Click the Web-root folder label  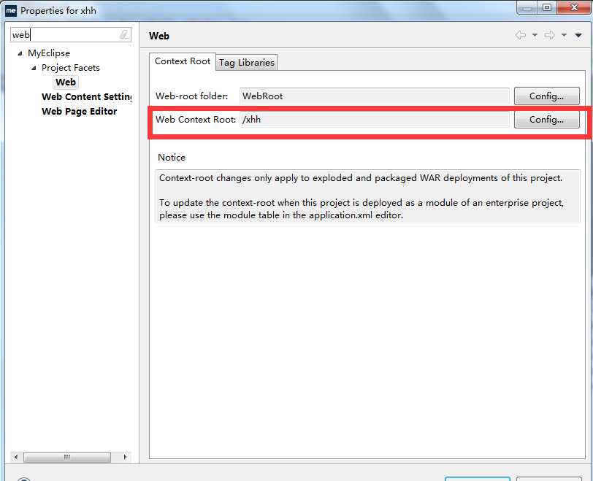[192, 96]
